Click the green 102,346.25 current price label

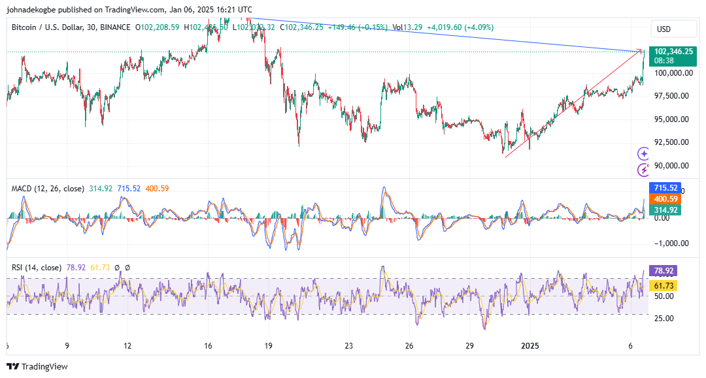pyautogui.click(x=673, y=51)
